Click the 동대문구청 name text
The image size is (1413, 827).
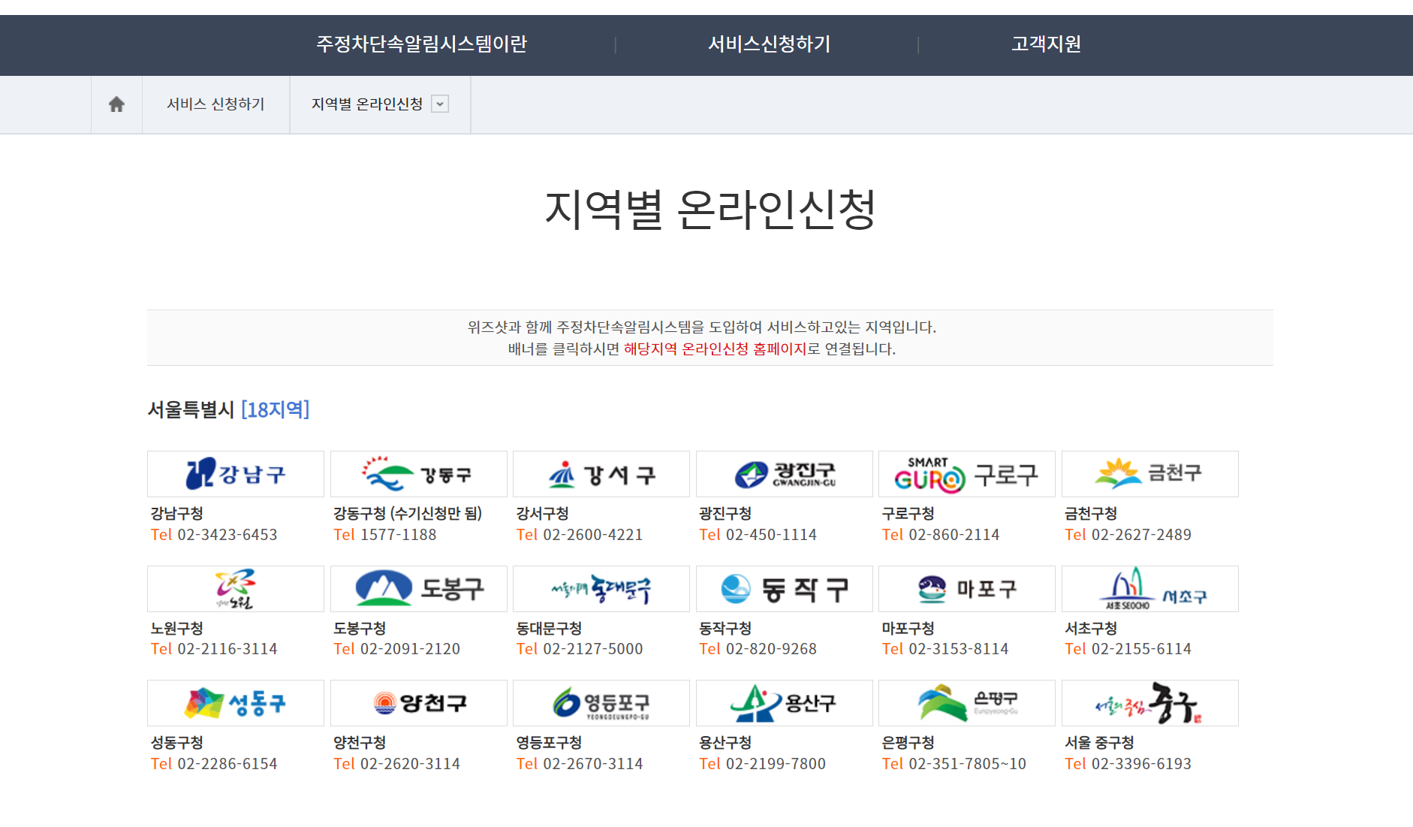coord(549,629)
